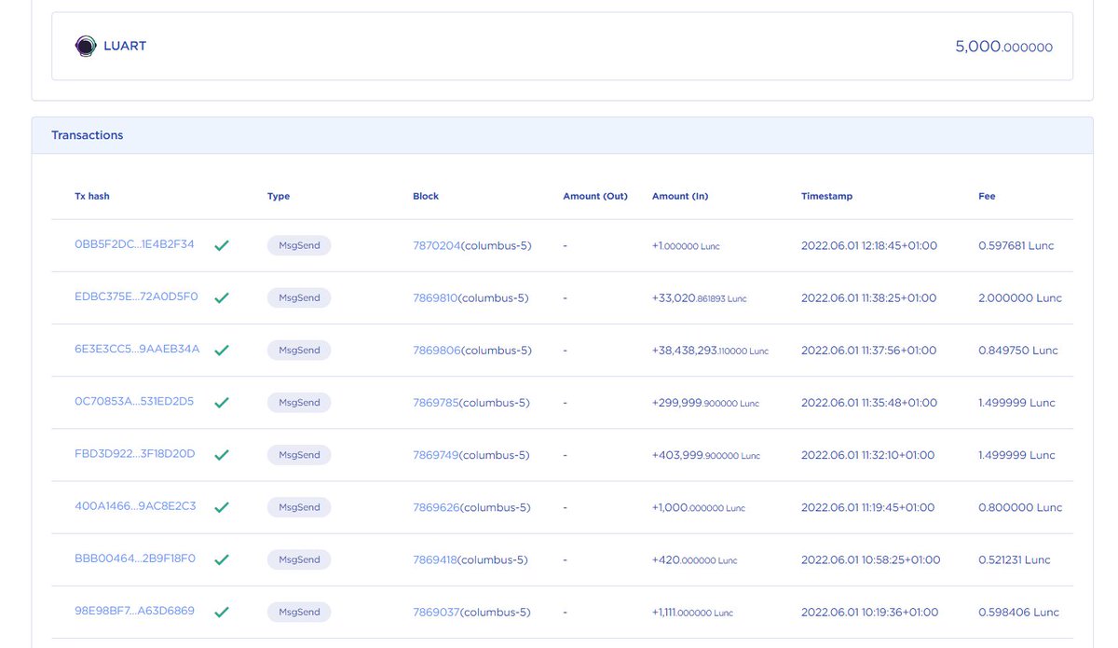The image size is (1118, 648).
Task: Click the Fee column header
Action: click(x=987, y=196)
